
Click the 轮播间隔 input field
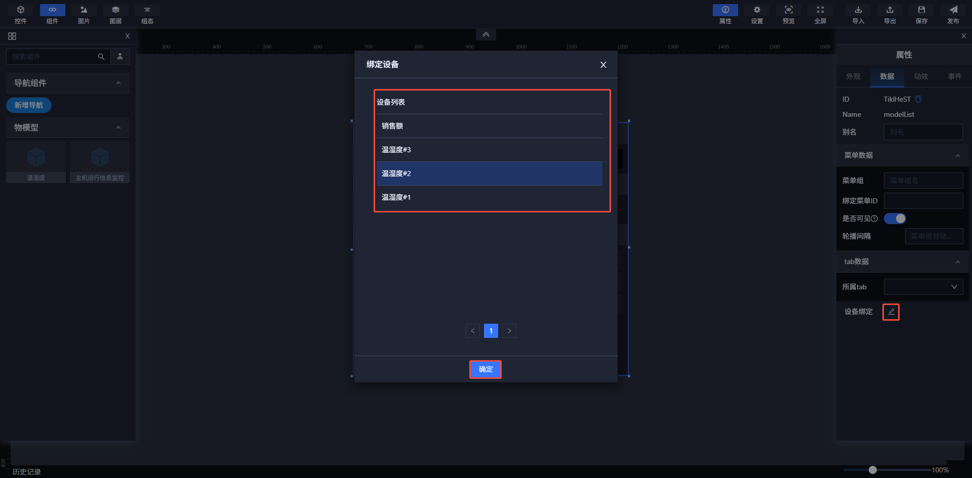(934, 236)
